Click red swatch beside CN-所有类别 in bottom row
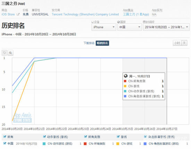This screenshot has height=149, width=191. point(85,144)
